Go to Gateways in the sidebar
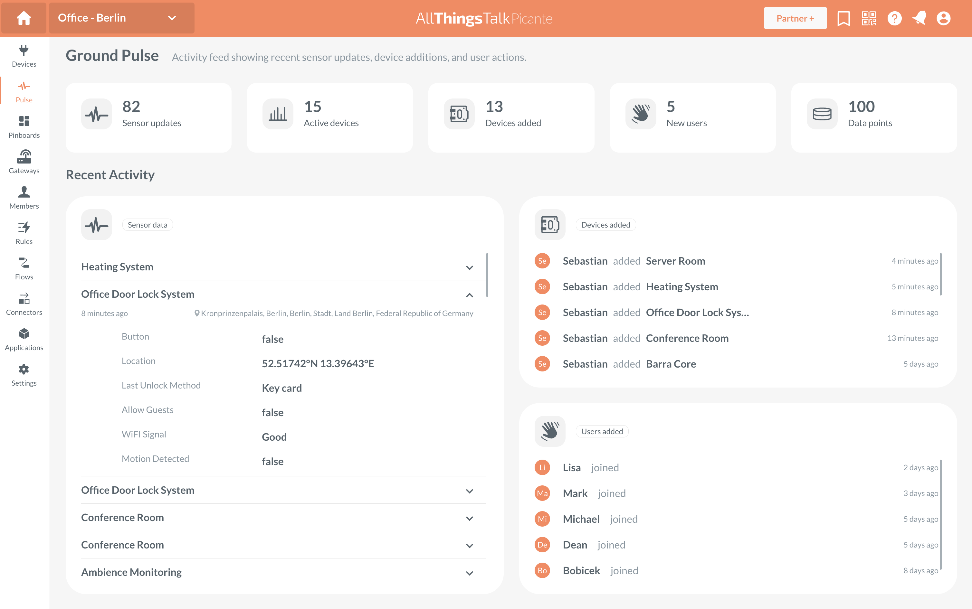The image size is (972, 609). click(24, 162)
